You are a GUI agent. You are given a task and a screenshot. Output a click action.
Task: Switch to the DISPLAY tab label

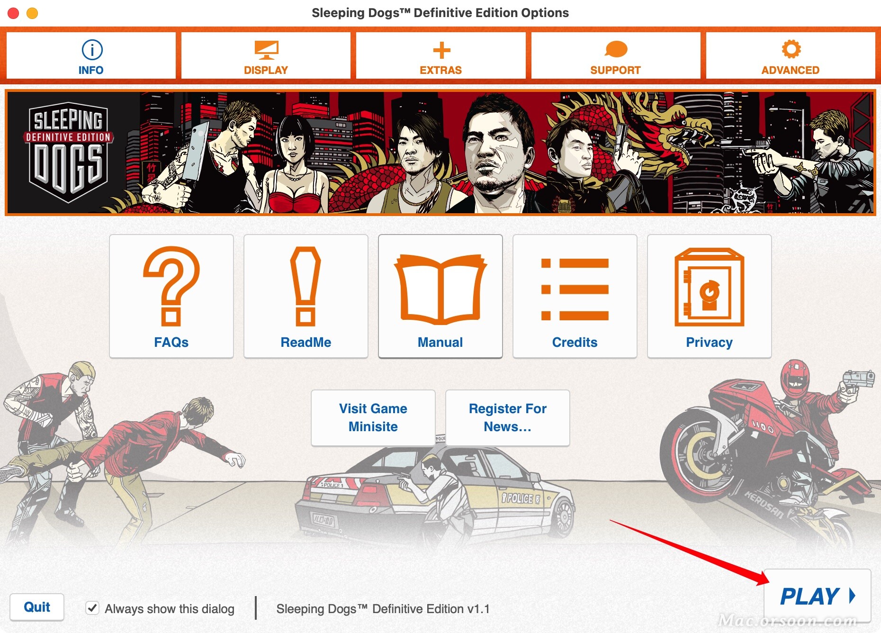tap(266, 70)
